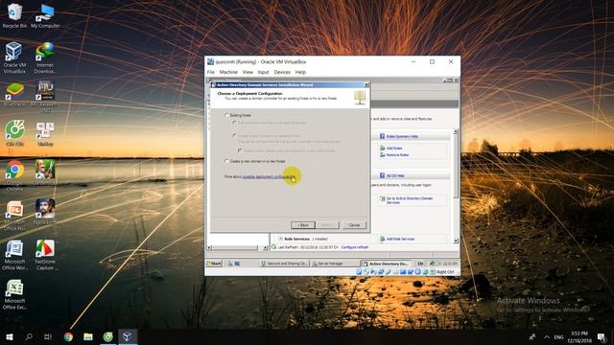
Task: Open Windows taskbar search magnifier
Action: [x=29, y=336]
